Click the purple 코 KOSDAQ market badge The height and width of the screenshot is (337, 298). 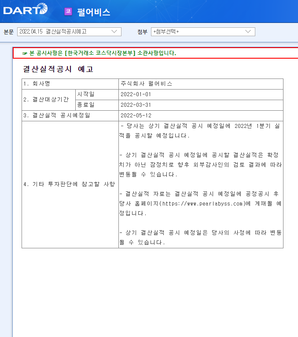click(x=68, y=11)
